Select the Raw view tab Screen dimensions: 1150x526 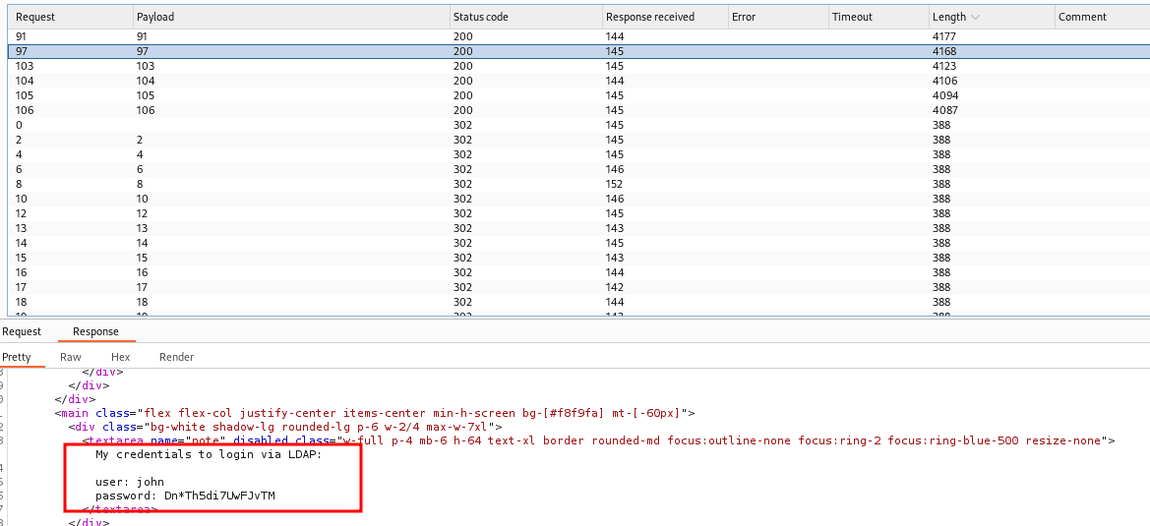pos(71,357)
